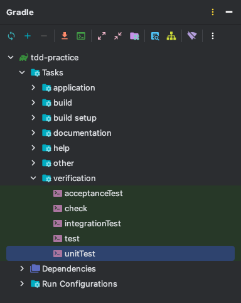Click the unitTest task icon
241x303 pixels.
pyautogui.click(x=58, y=253)
